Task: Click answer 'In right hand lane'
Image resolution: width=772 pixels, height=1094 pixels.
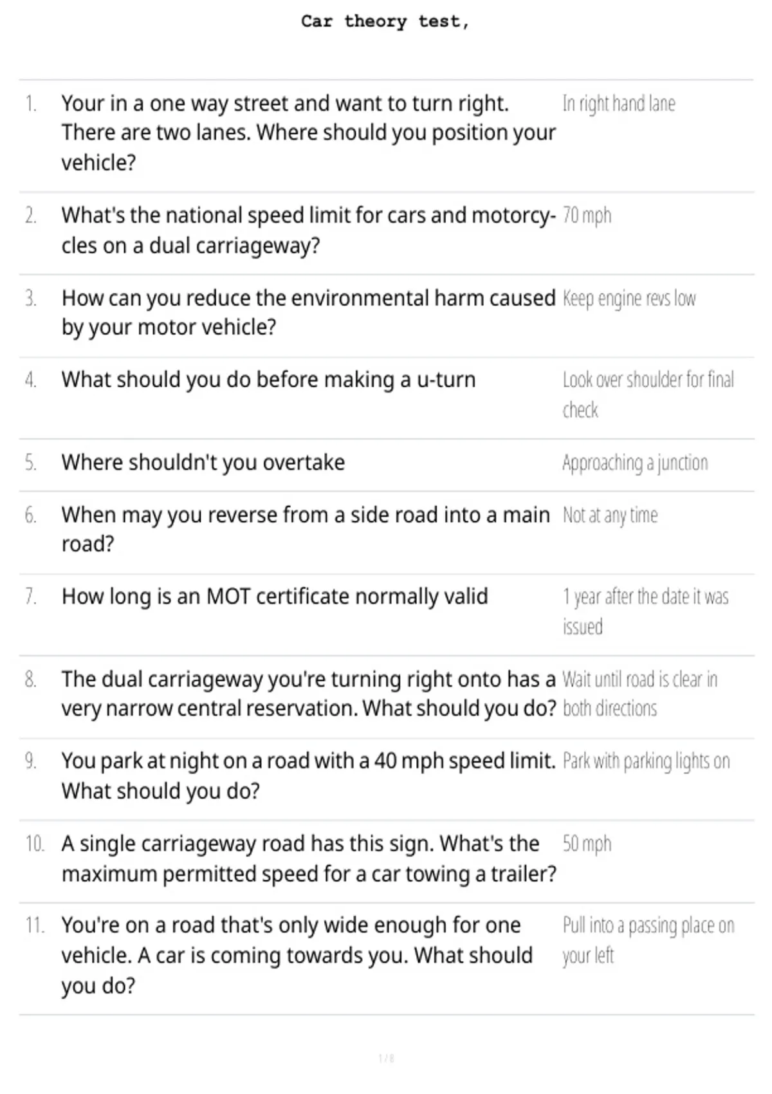Action: tap(619, 104)
